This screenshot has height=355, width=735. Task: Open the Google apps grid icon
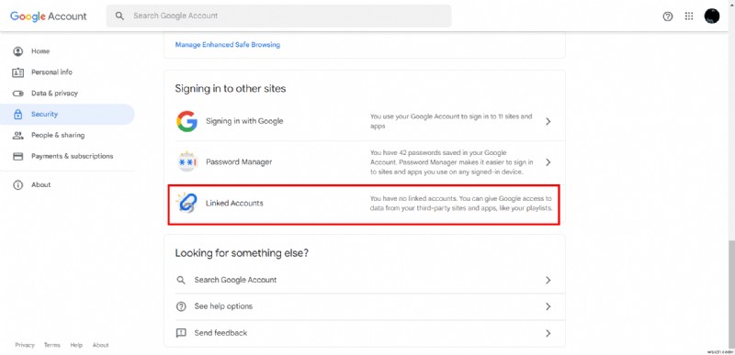(688, 17)
